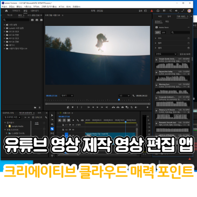Play the program monitor video
Screen dimensions: 197x197
tap(98, 107)
